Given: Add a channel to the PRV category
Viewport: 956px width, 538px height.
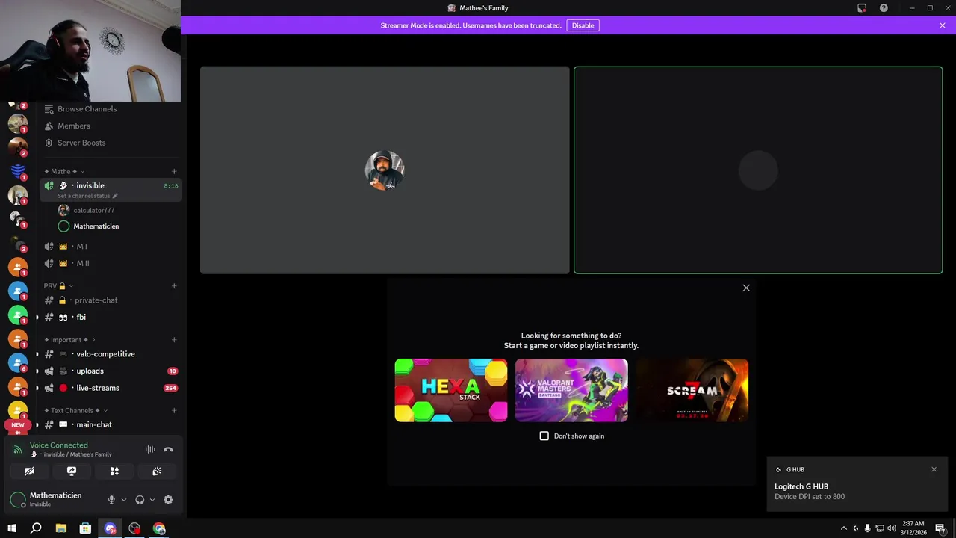Looking at the screenshot, I should click(174, 286).
